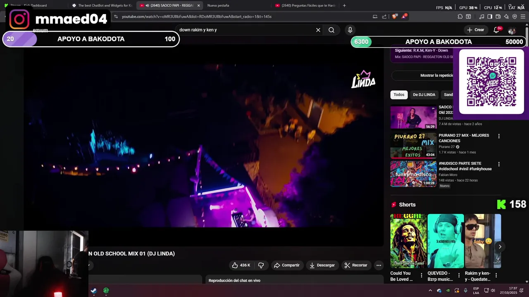
Task: Open a new browser tab with plus
Action: tap(344, 5)
